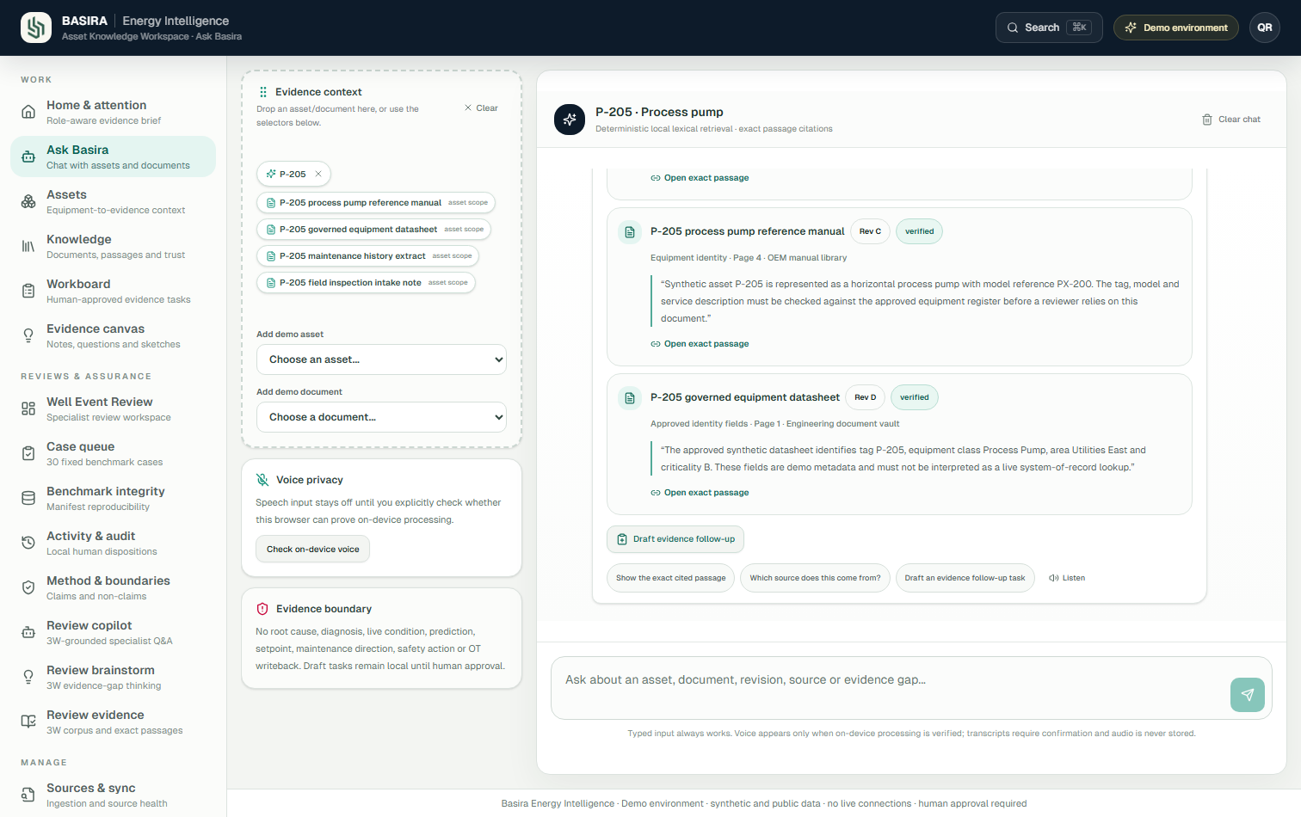Open exact passage under reference manual quote
The width and height of the screenshot is (1301, 817).
(700, 344)
